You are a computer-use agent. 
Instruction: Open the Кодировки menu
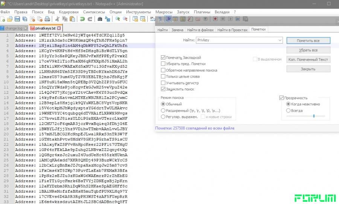[x=69, y=12]
